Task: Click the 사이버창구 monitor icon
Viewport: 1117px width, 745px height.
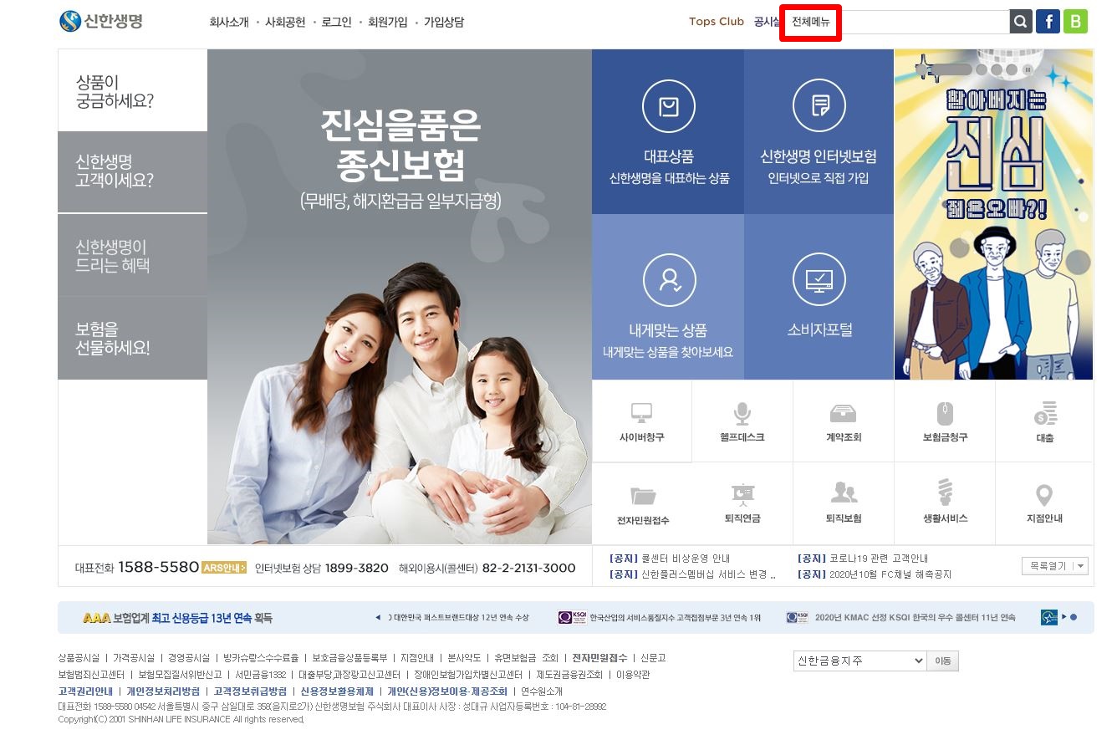Action: [641, 412]
